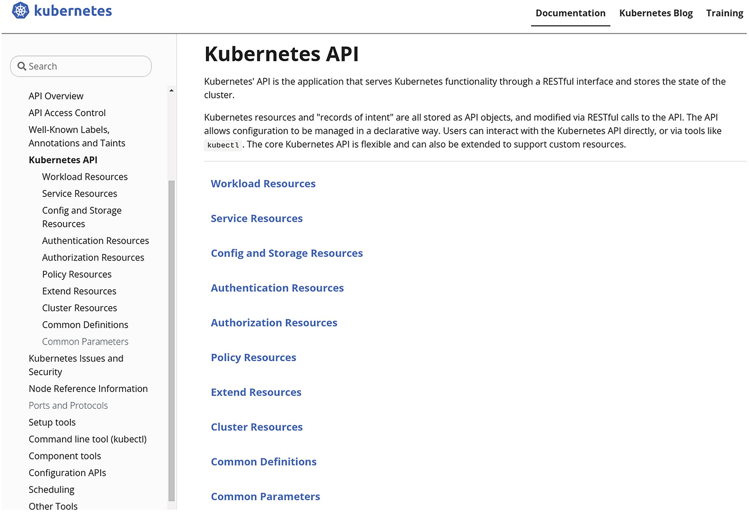Open Node Reference Information
749x512 pixels.
click(x=88, y=389)
